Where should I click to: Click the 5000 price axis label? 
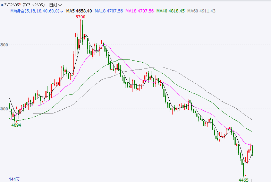[4, 109]
